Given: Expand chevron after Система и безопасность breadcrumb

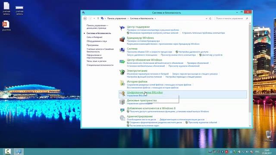Looking at the screenshot, I should tap(155, 19).
